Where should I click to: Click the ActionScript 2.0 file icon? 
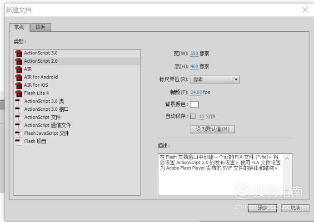[x=19, y=61]
